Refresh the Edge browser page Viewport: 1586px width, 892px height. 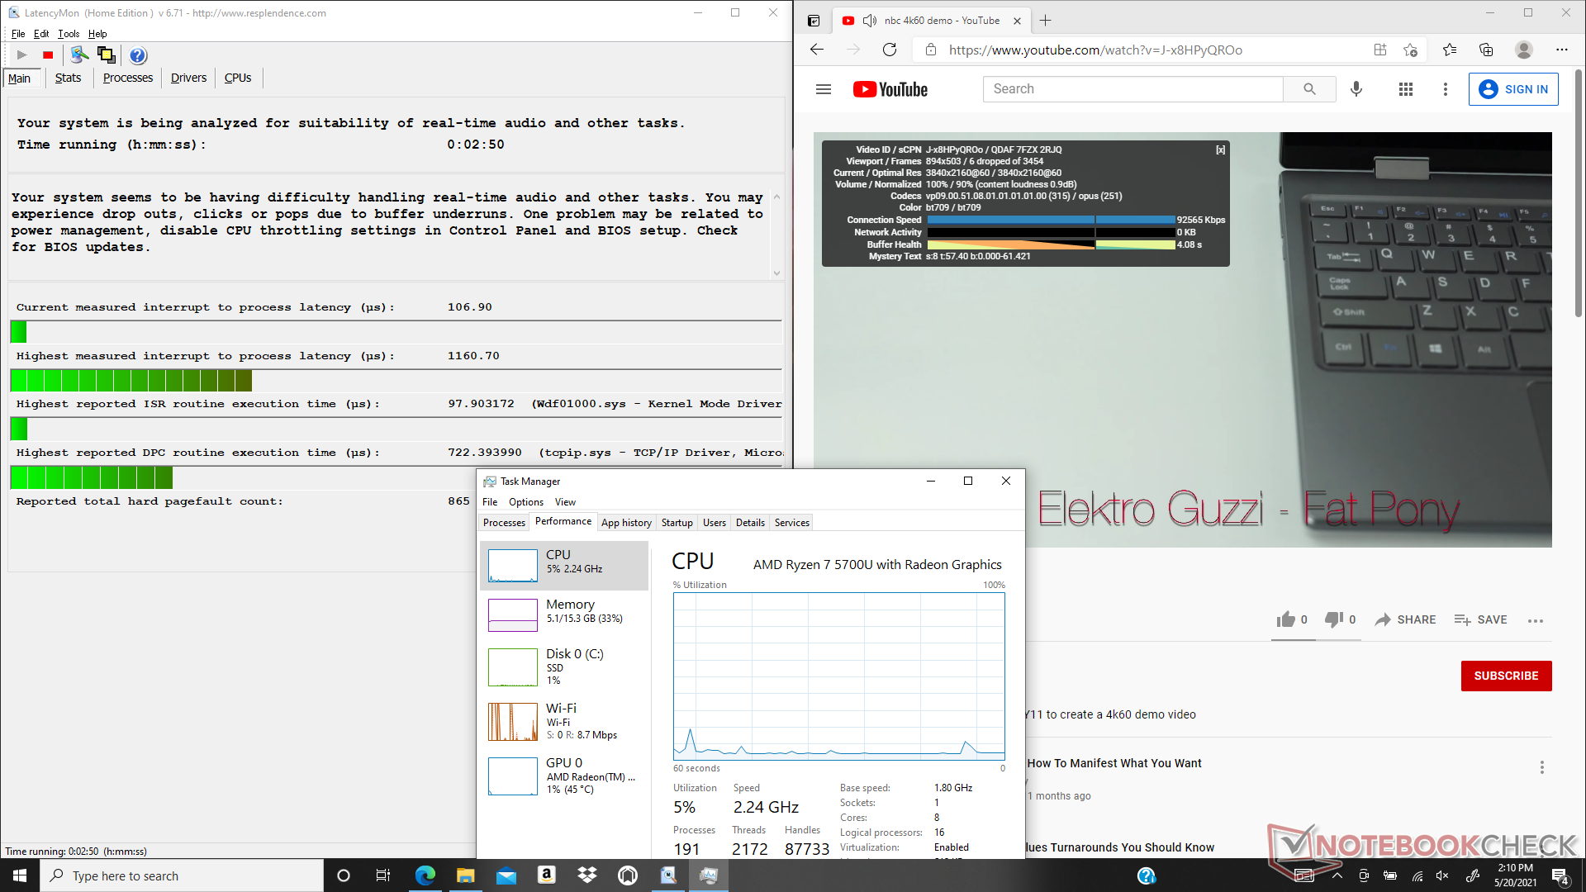(890, 50)
